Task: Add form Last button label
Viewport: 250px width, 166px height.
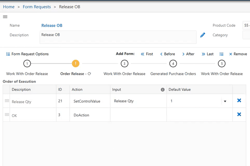Action: pos(210,54)
